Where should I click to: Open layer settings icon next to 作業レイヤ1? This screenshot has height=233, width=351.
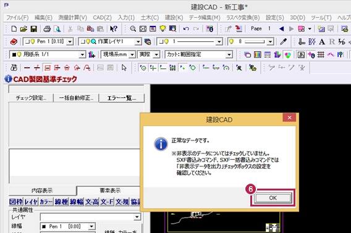coord(148,41)
